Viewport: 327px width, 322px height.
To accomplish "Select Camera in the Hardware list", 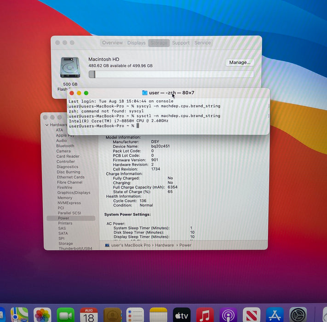I will pos(63,151).
